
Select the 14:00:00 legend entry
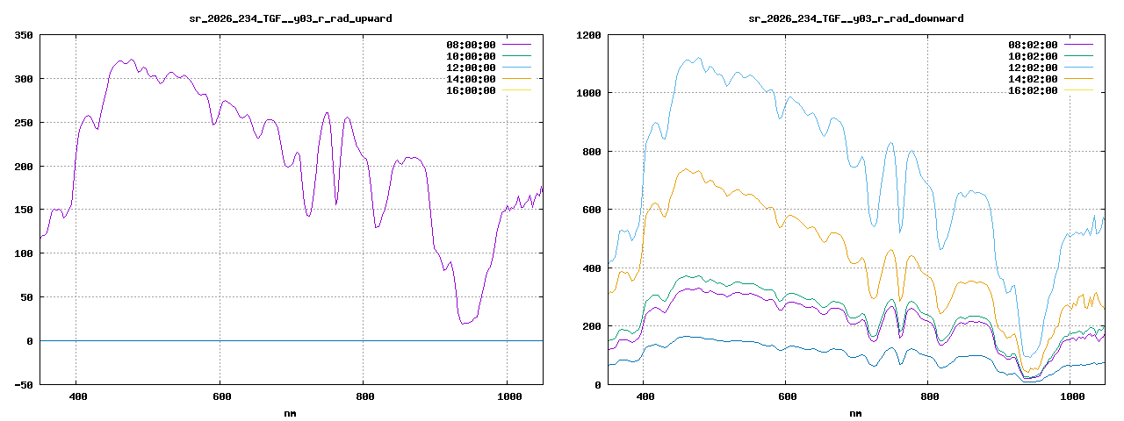(x=471, y=78)
